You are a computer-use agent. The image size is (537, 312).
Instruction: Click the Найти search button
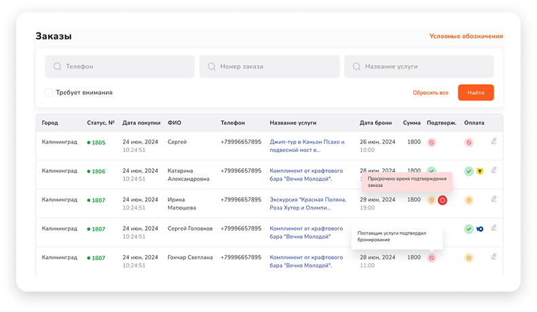click(476, 93)
